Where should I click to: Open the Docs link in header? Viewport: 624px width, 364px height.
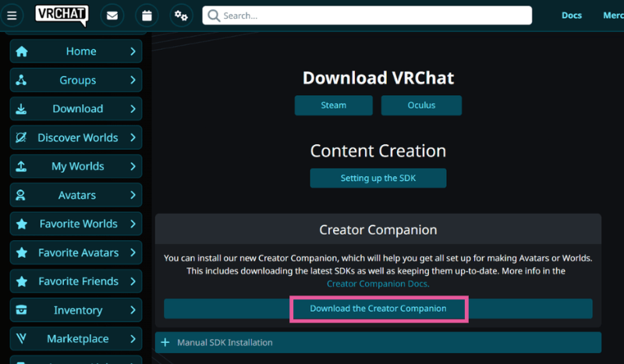click(x=572, y=16)
